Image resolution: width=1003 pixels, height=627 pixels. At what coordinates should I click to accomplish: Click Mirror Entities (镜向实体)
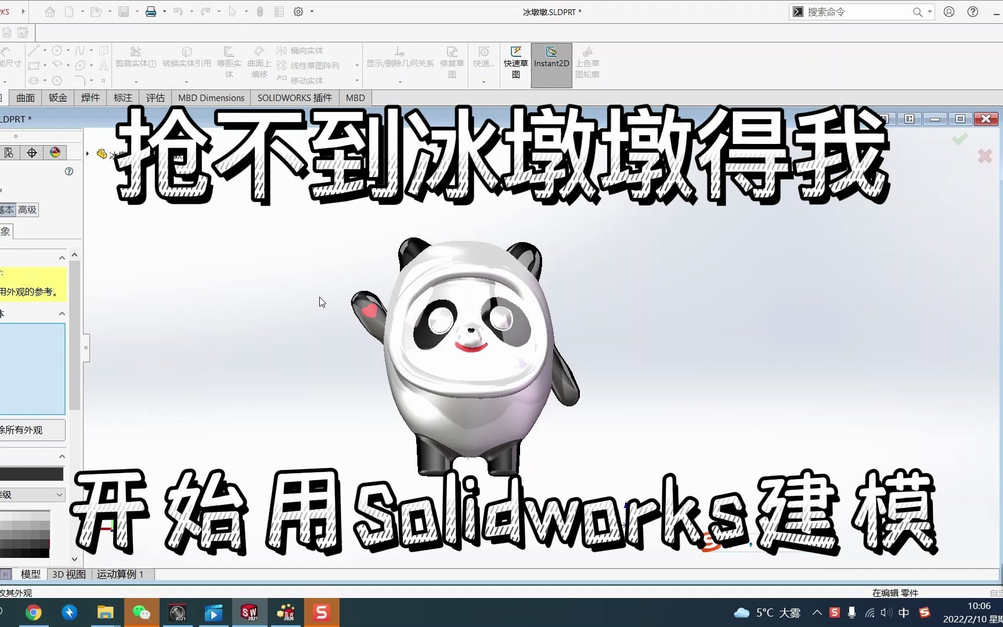click(300, 51)
